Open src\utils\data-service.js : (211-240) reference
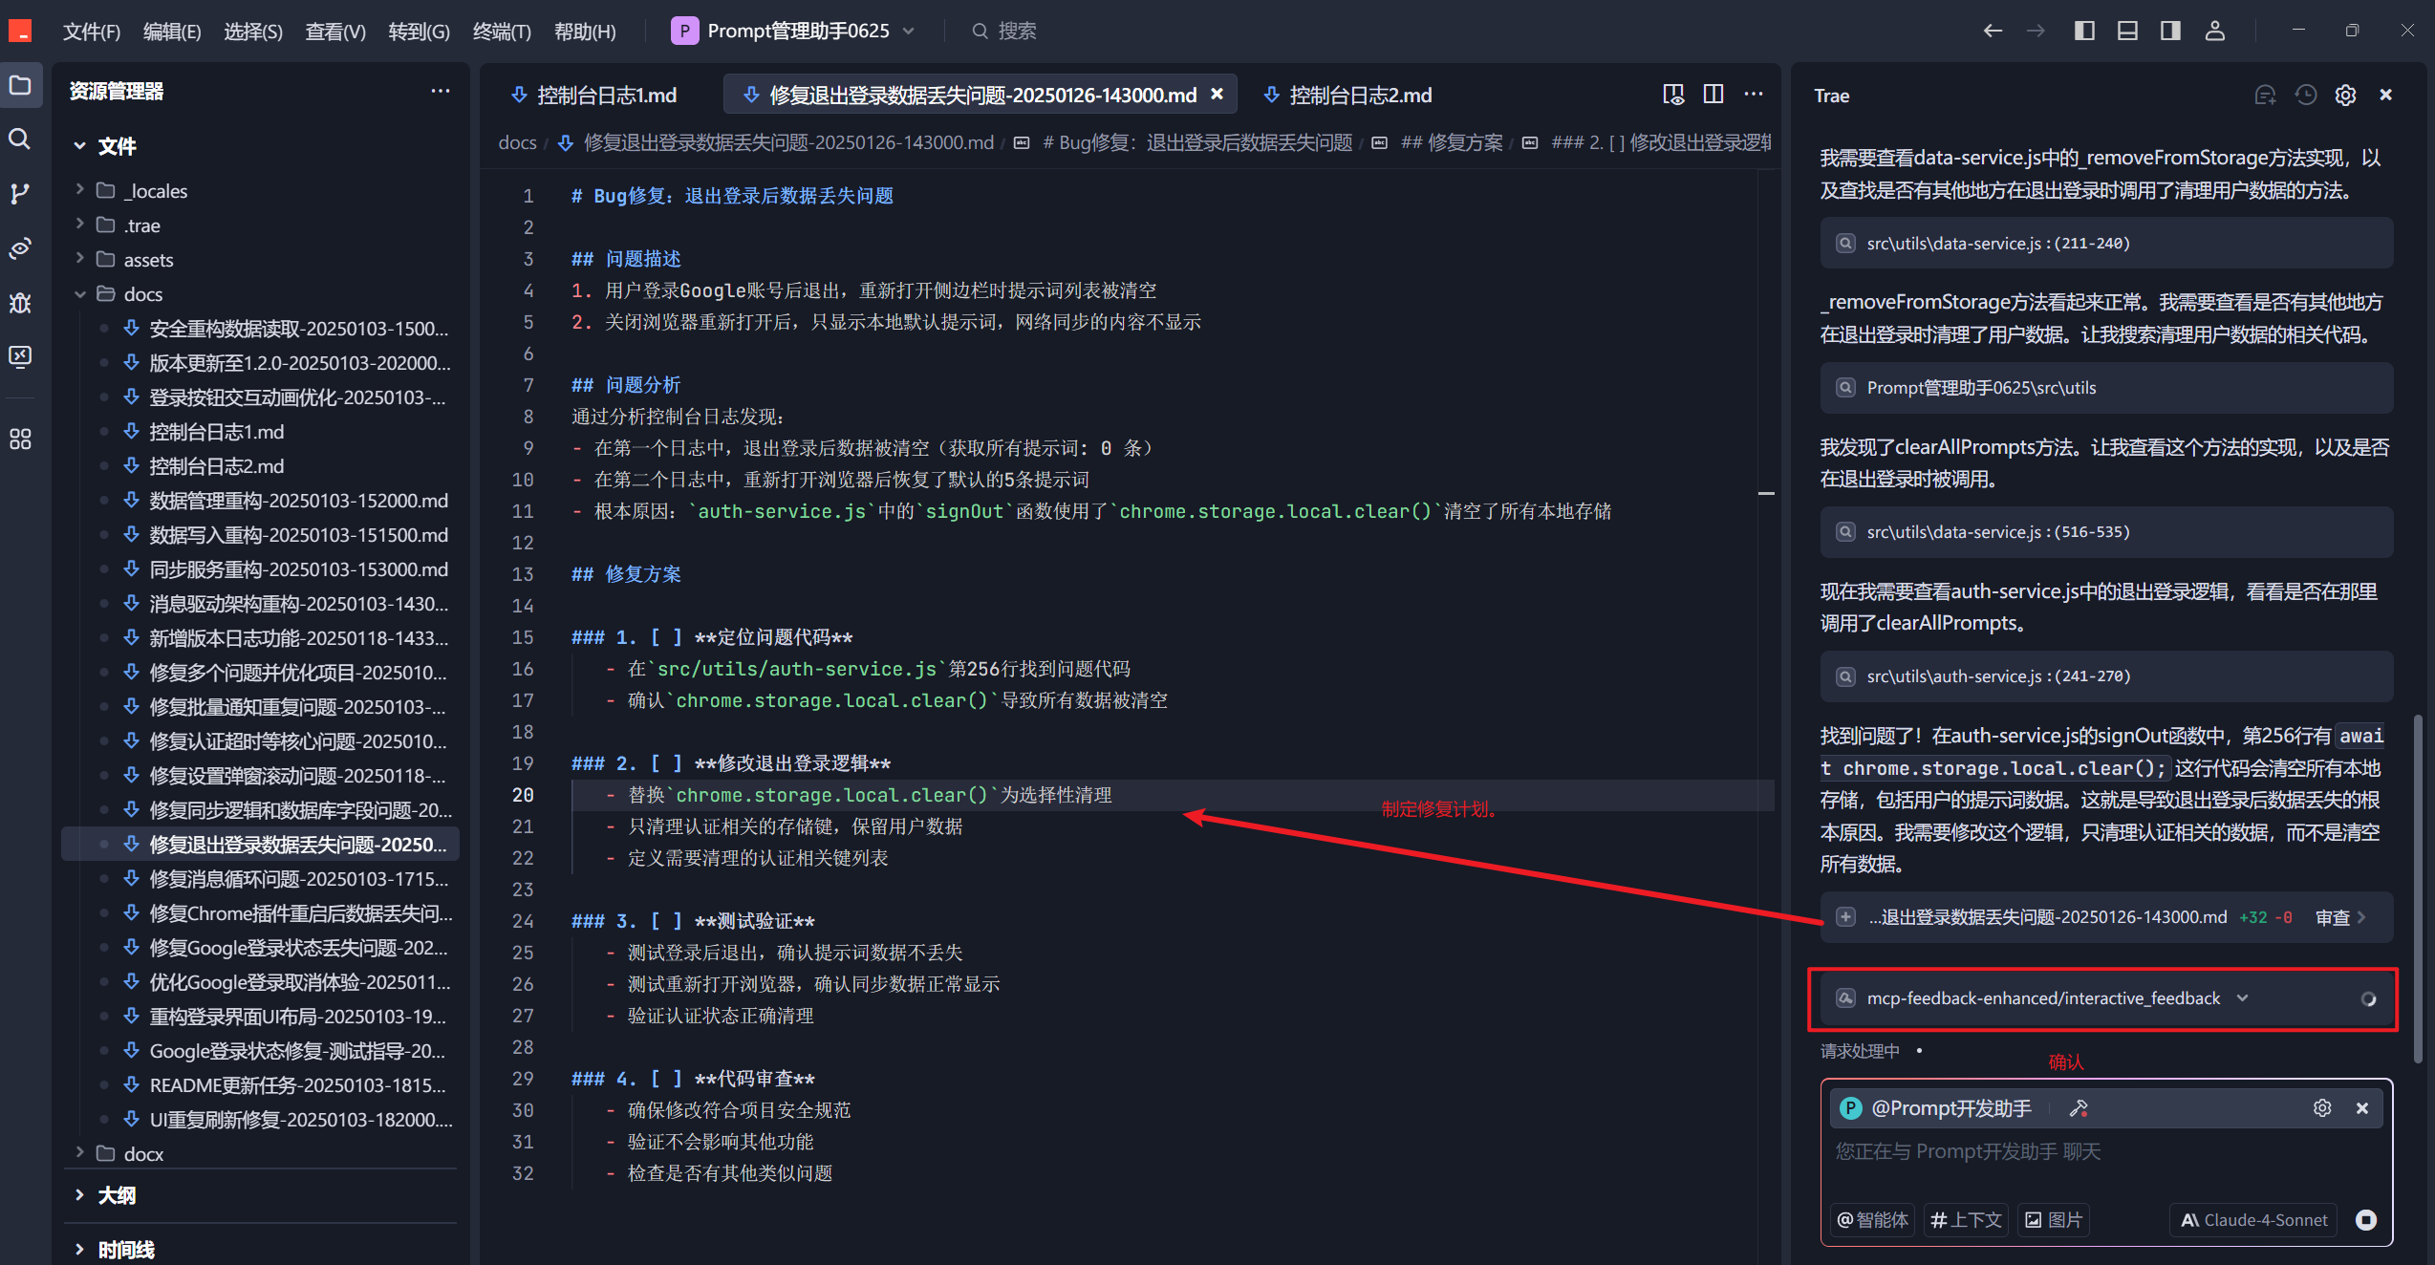 (2106, 243)
